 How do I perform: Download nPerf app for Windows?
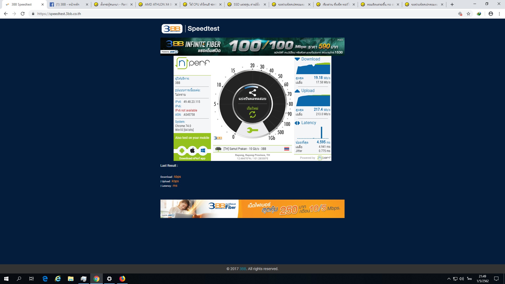pos(203,151)
